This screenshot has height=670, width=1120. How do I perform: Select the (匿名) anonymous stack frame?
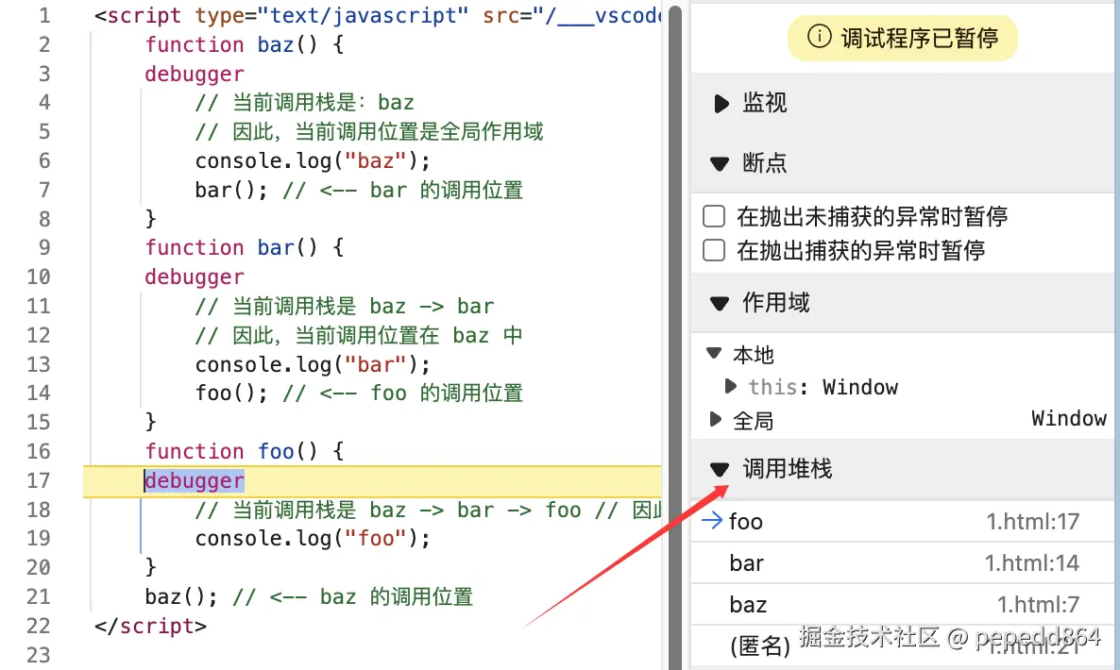pos(902,645)
